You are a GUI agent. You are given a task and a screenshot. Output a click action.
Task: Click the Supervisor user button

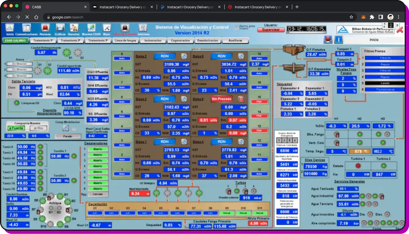(271, 29)
